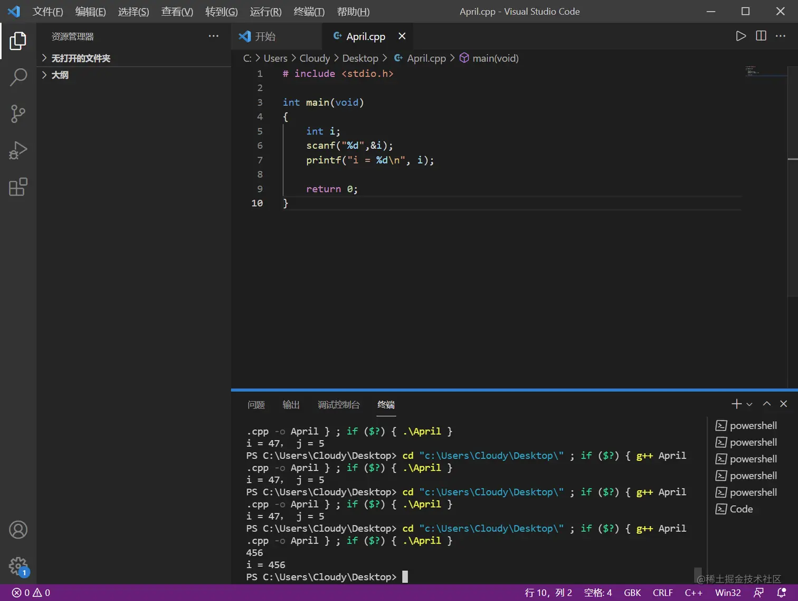798x601 pixels.
Task: Click the editor minimap preview
Action: (x=753, y=72)
